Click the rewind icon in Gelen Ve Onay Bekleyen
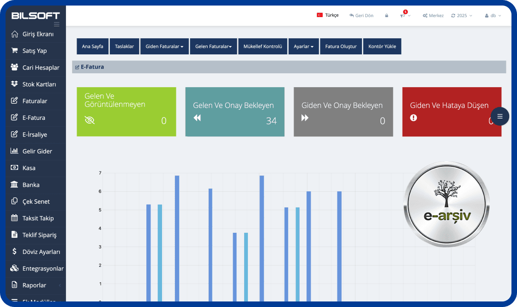 click(197, 118)
